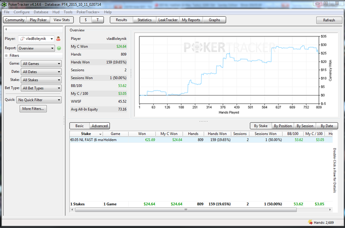Open the Configure menu
Image resolution: width=345 pixels, height=228 pixels.
click(22, 12)
